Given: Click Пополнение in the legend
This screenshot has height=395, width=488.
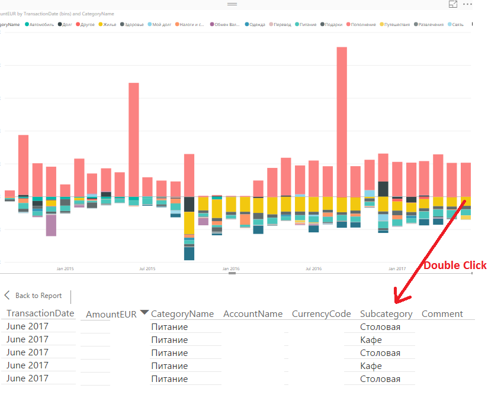Looking at the screenshot, I should [361, 24].
